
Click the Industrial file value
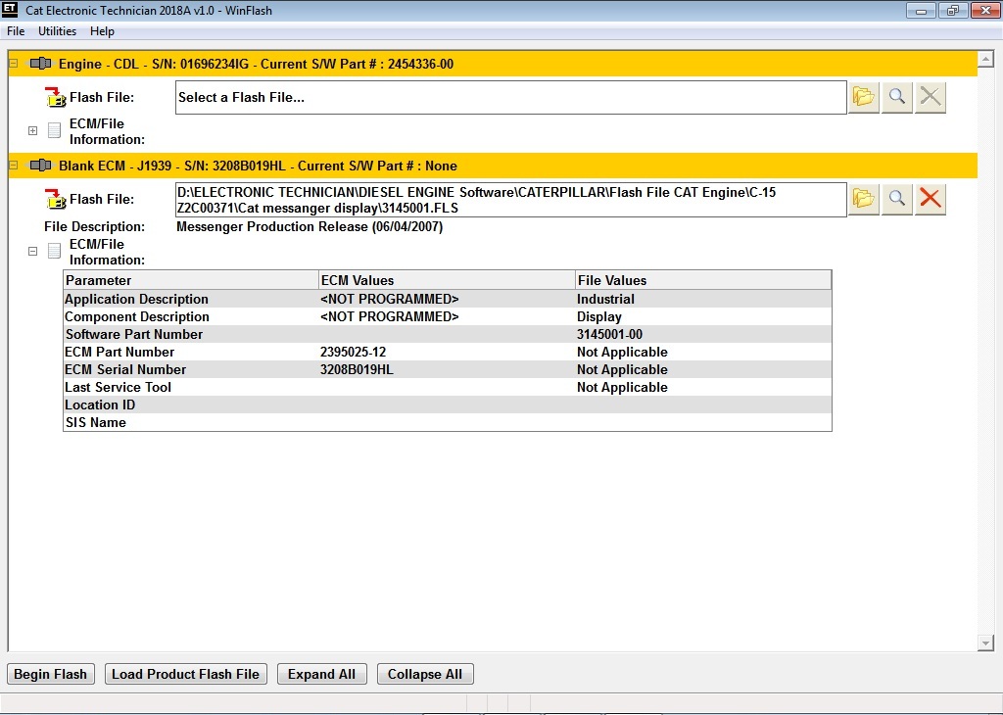pos(605,299)
